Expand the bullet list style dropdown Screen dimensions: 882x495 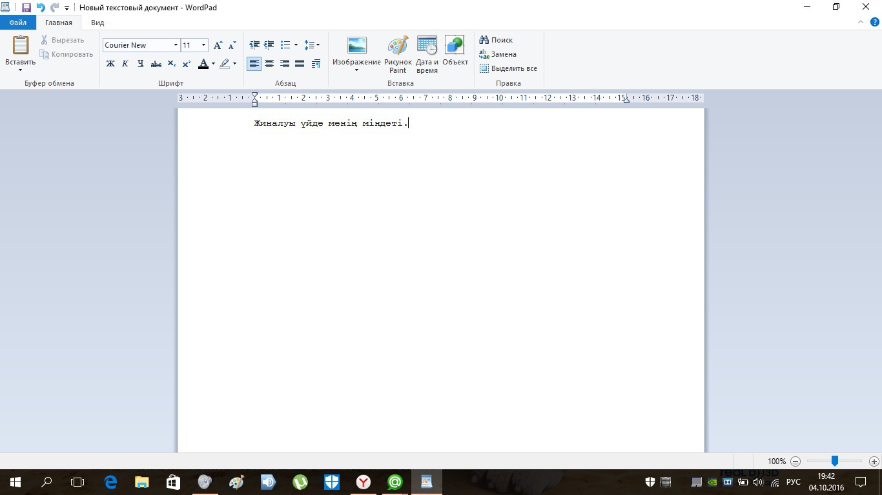pyautogui.click(x=296, y=45)
